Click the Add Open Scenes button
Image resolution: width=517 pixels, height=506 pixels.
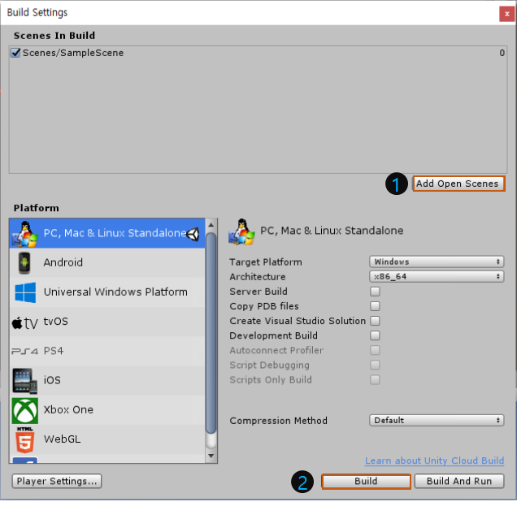[458, 184]
